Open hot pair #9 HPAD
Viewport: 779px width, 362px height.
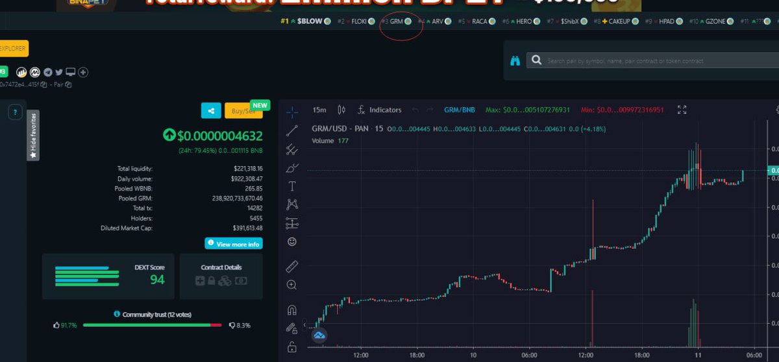pyautogui.click(x=663, y=21)
